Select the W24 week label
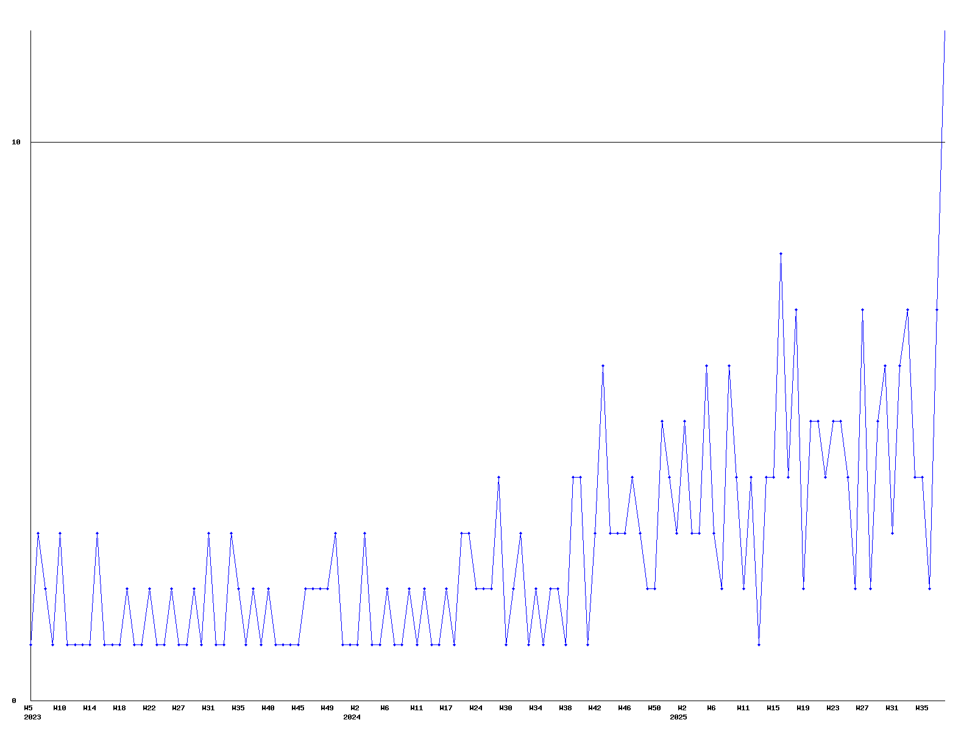 coord(476,708)
